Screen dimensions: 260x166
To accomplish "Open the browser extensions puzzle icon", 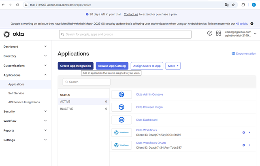I will 243,5.
